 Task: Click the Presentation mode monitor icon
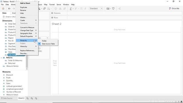point(113,9)
